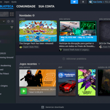Click the Super Auto Pets turtle icon
This screenshot has width=110, height=110.
coord(21,47)
